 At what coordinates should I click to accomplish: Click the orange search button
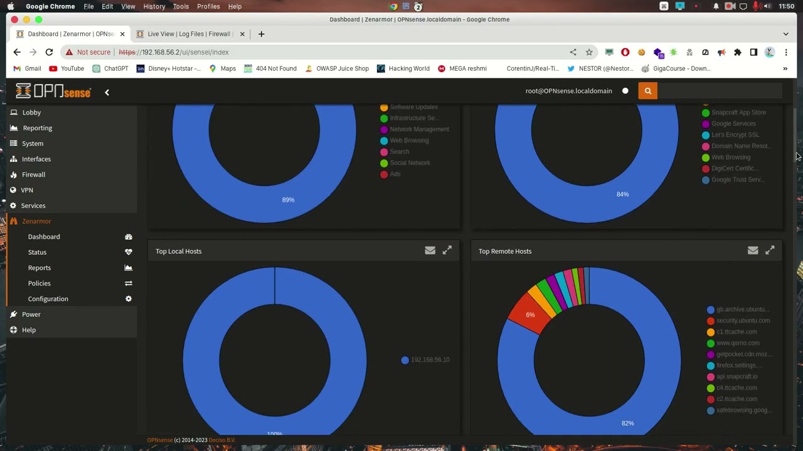pyautogui.click(x=648, y=91)
